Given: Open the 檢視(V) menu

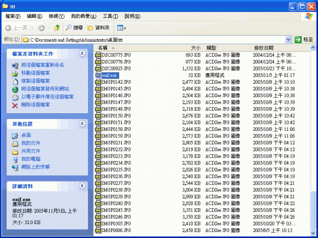Looking at the screenshot, I should (57, 16).
